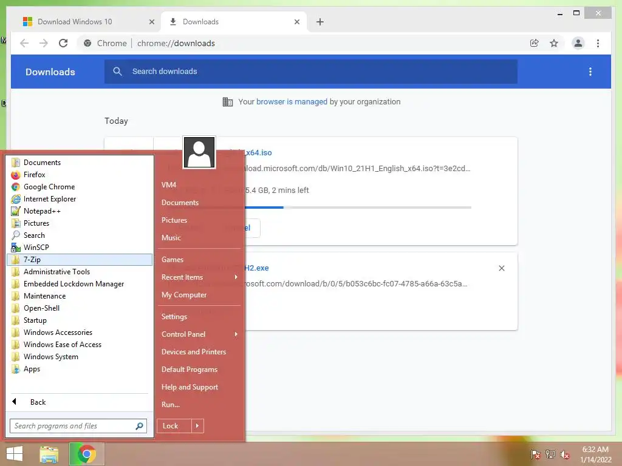Expand the Open-Shell folder
The width and height of the screenshot is (622, 466).
pos(80,308)
